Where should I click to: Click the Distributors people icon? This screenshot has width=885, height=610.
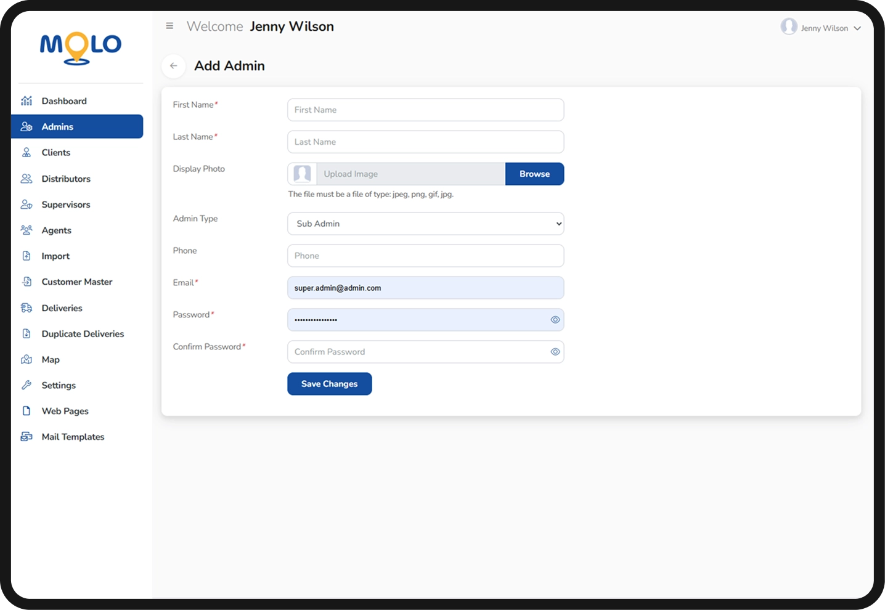coord(27,179)
